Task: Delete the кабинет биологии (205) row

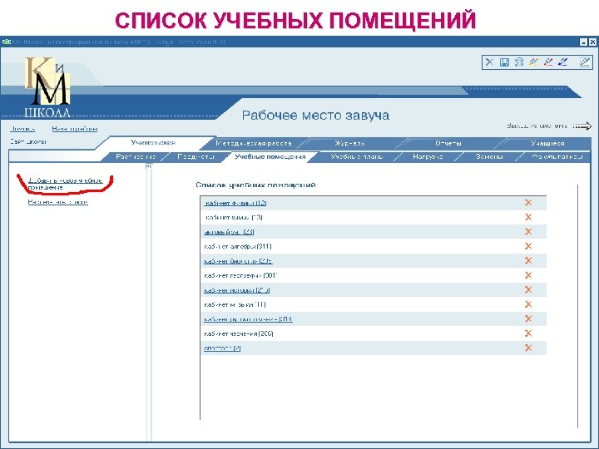Action: click(x=528, y=261)
